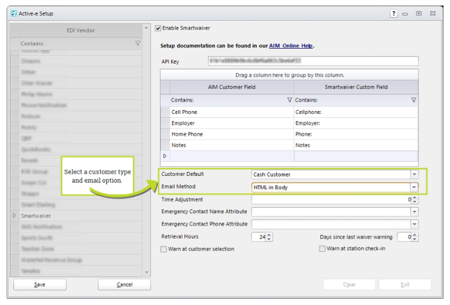The width and height of the screenshot is (450, 305).
Task: Click the EDI Vendor column header
Action: (80, 30)
